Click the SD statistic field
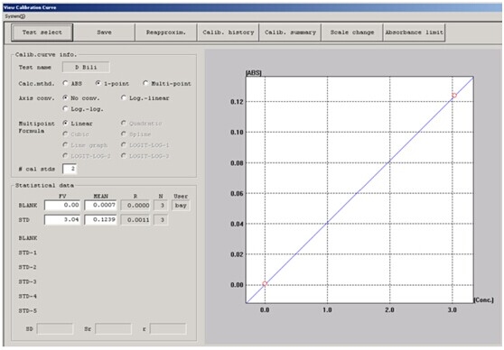The width and height of the screenshot is (504, 350). click(x=55, y=329)
